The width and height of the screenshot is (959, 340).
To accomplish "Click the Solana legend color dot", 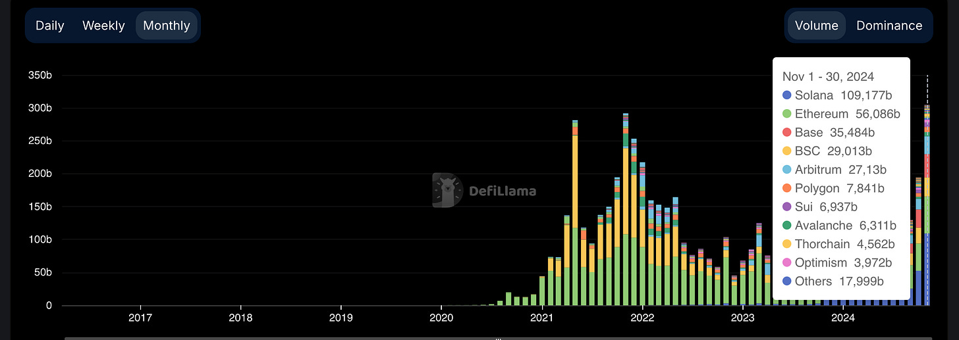I will (x=786, y=95).
